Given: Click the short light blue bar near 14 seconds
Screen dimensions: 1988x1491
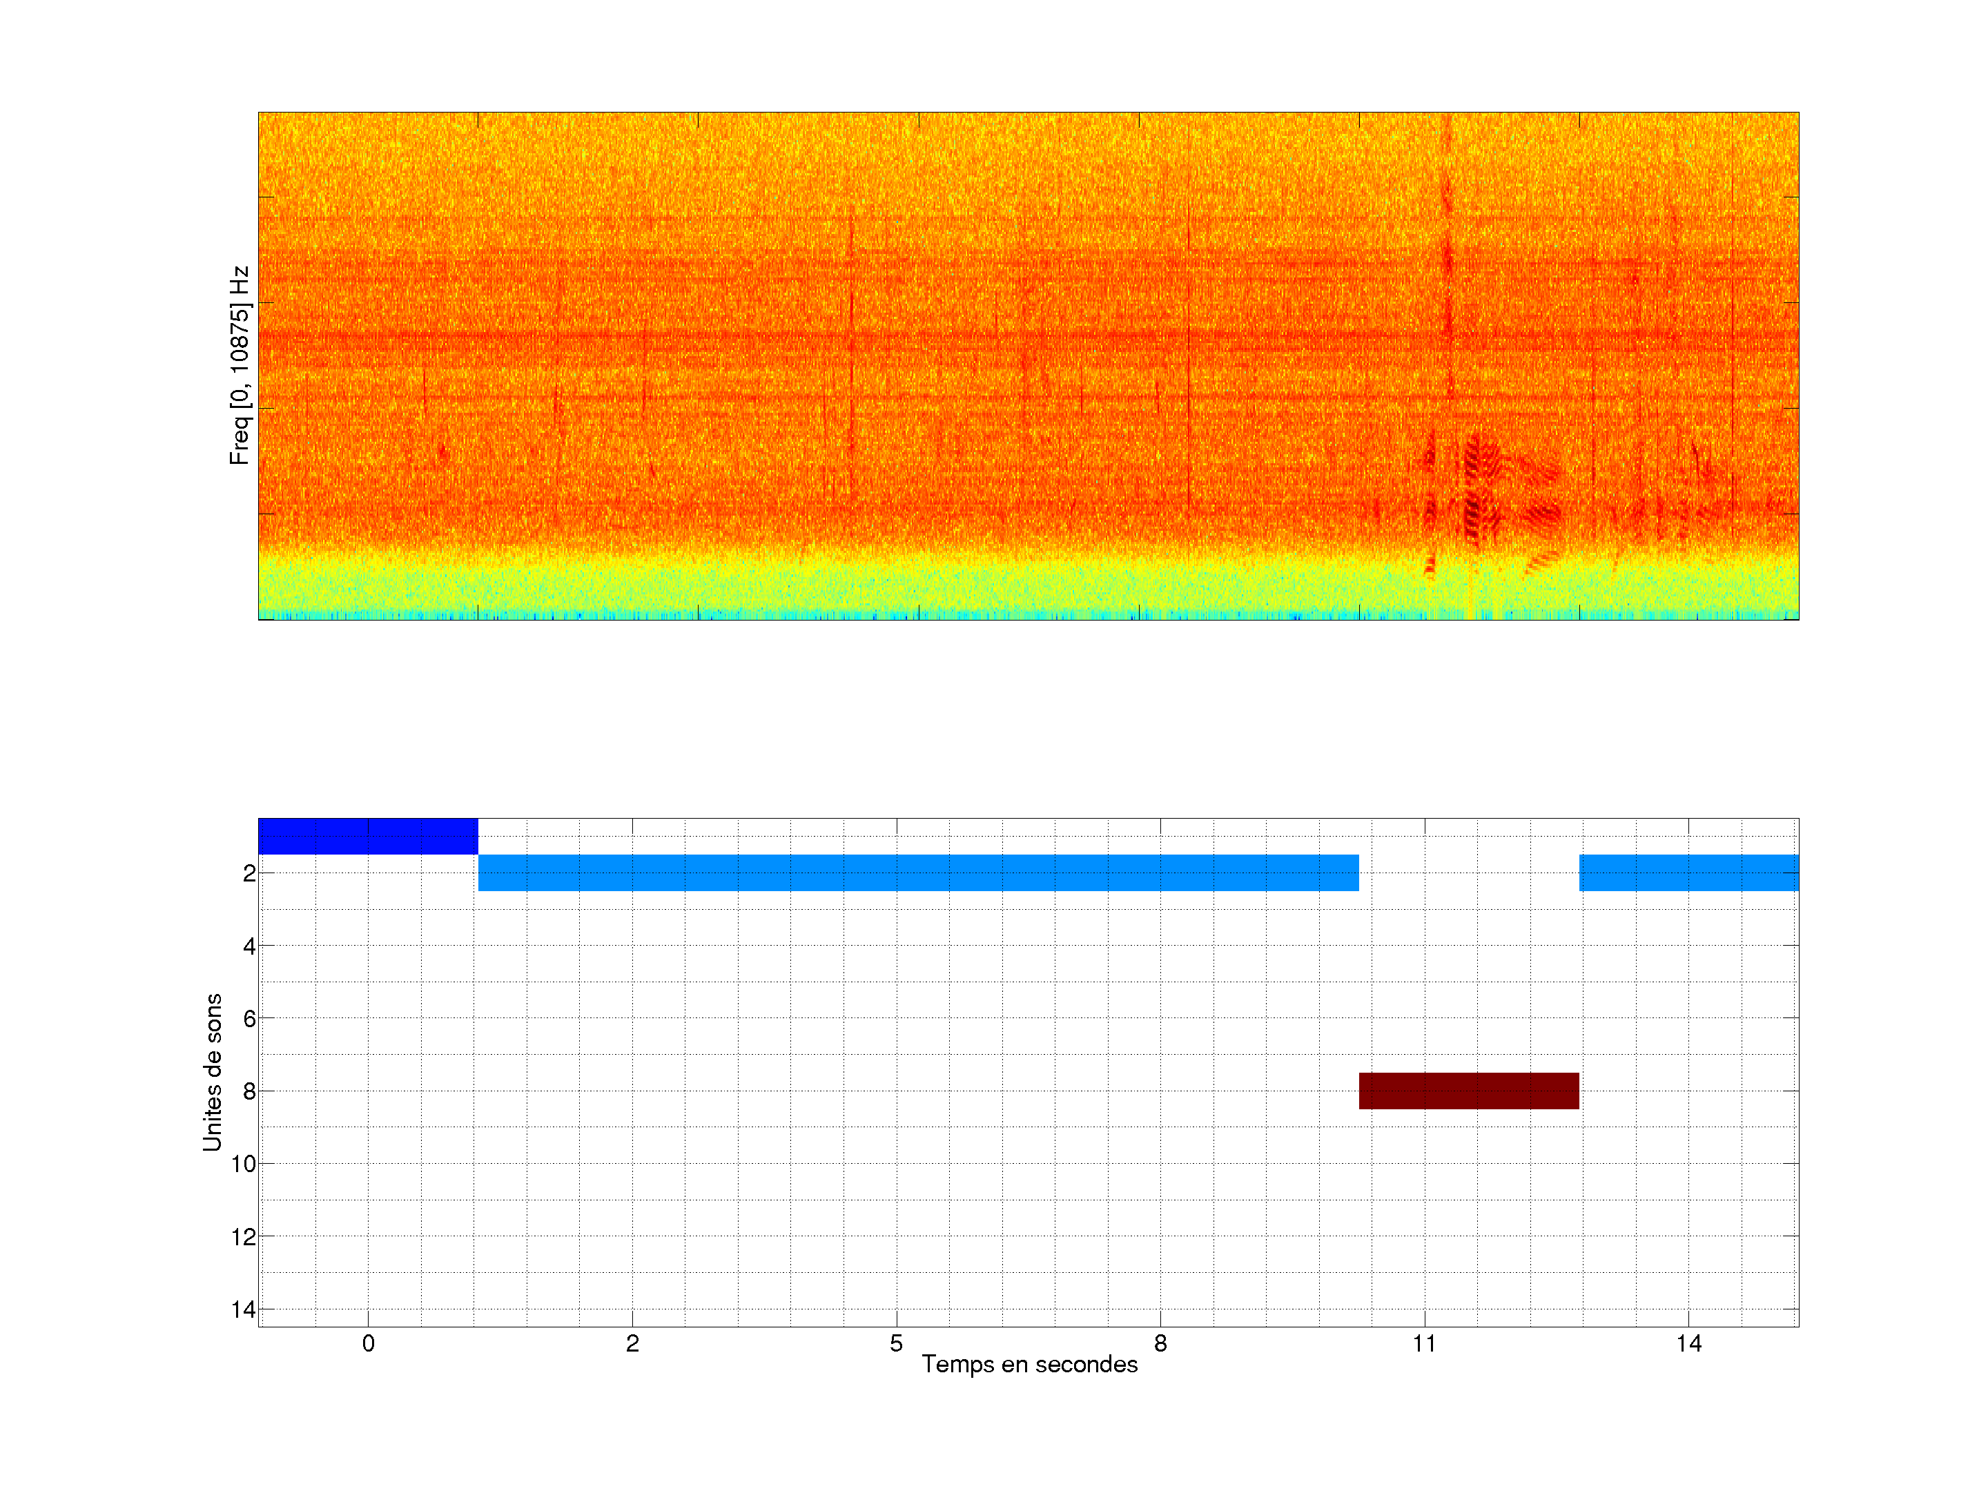Looking at the screenshot, I should point(1688,873).
